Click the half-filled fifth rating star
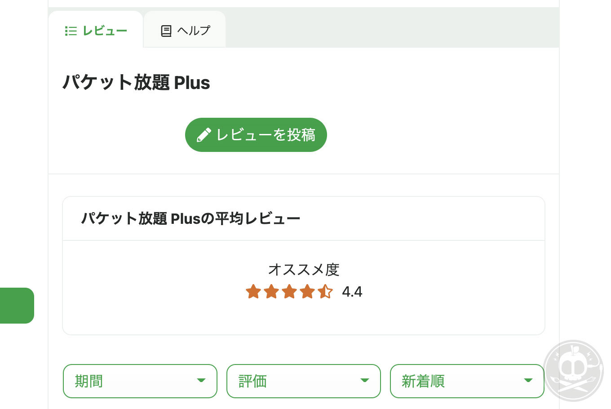The width and height of the screenshot is (611, 409). [325, 292]
